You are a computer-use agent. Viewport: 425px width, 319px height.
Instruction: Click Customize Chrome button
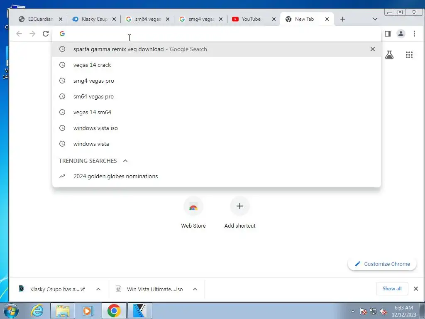[x=382, y=264]
